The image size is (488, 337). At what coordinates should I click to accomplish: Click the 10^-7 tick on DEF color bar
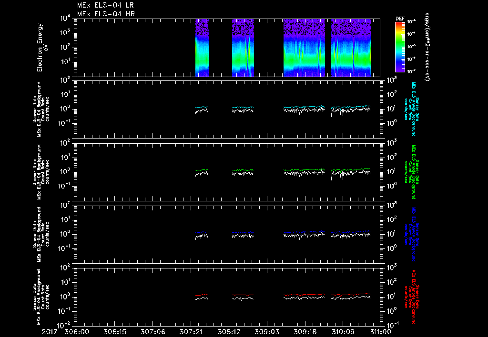tap(412, 71)
